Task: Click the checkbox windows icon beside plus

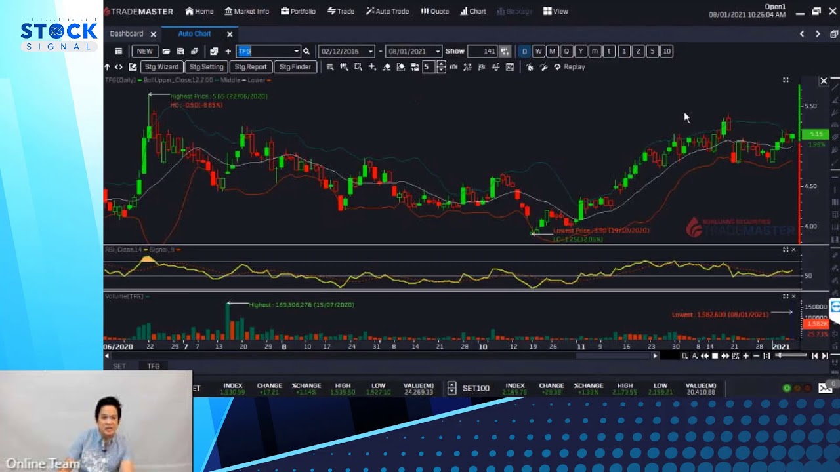Action: pos(214,51)
